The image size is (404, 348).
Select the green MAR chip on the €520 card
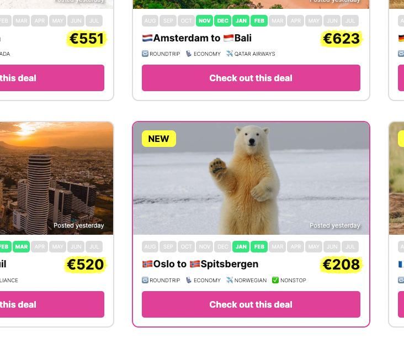coord(22,247)
